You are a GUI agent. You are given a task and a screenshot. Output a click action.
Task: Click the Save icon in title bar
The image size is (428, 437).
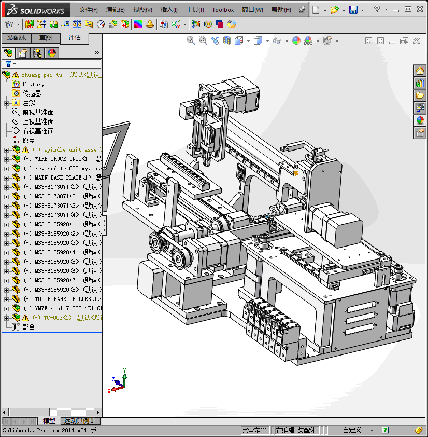point(353,10)
